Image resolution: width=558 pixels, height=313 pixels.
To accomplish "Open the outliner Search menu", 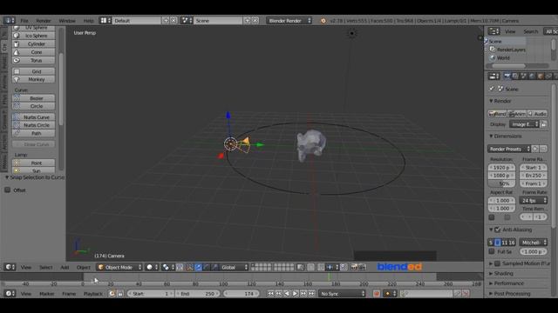I will (531, 31).
